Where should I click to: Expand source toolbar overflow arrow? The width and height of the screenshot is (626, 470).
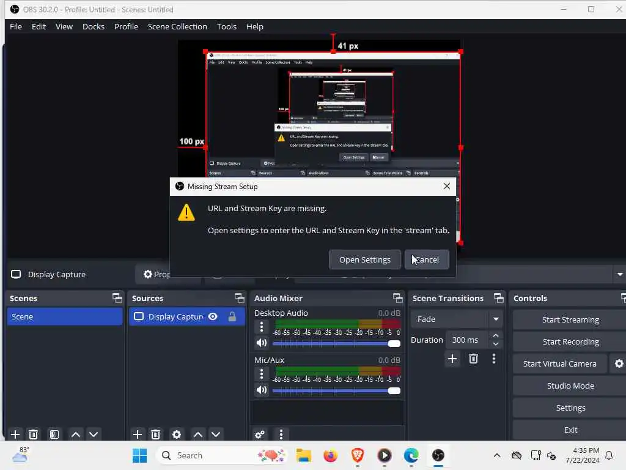(620, 275)
